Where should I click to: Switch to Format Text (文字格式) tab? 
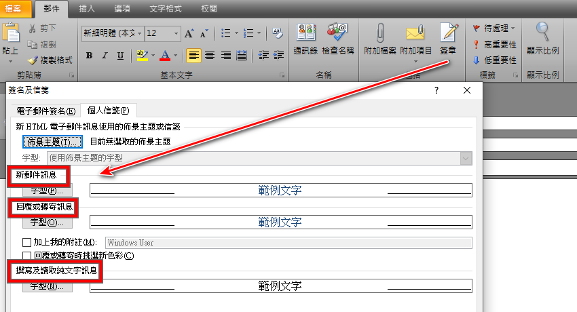tap(166, 9)
